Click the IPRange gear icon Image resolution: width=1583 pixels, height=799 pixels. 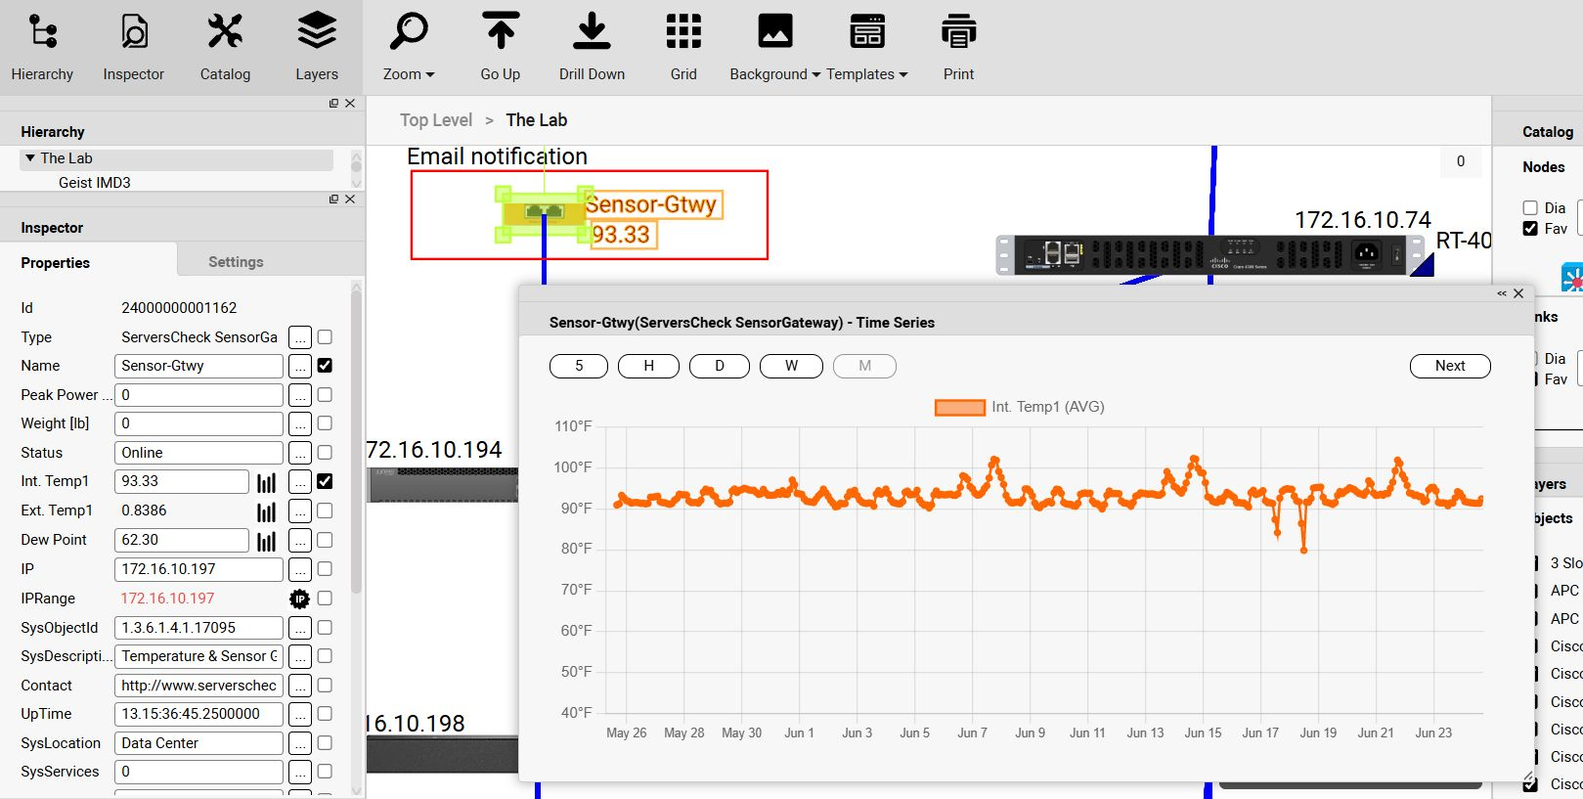tap(299, 599)
